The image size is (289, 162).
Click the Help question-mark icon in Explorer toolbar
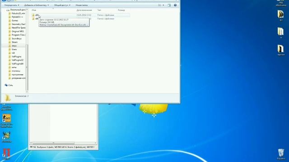(x=175, y=5)
